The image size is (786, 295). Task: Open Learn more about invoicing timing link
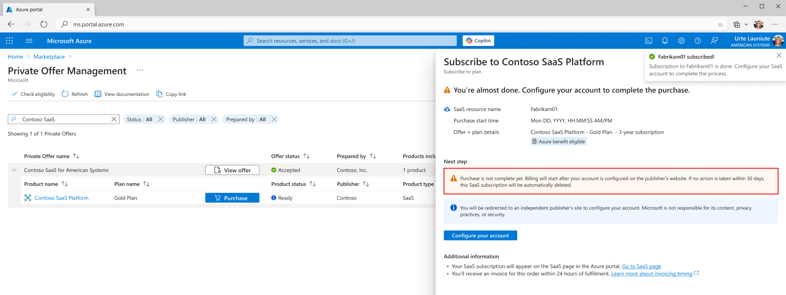click(652, 274)
